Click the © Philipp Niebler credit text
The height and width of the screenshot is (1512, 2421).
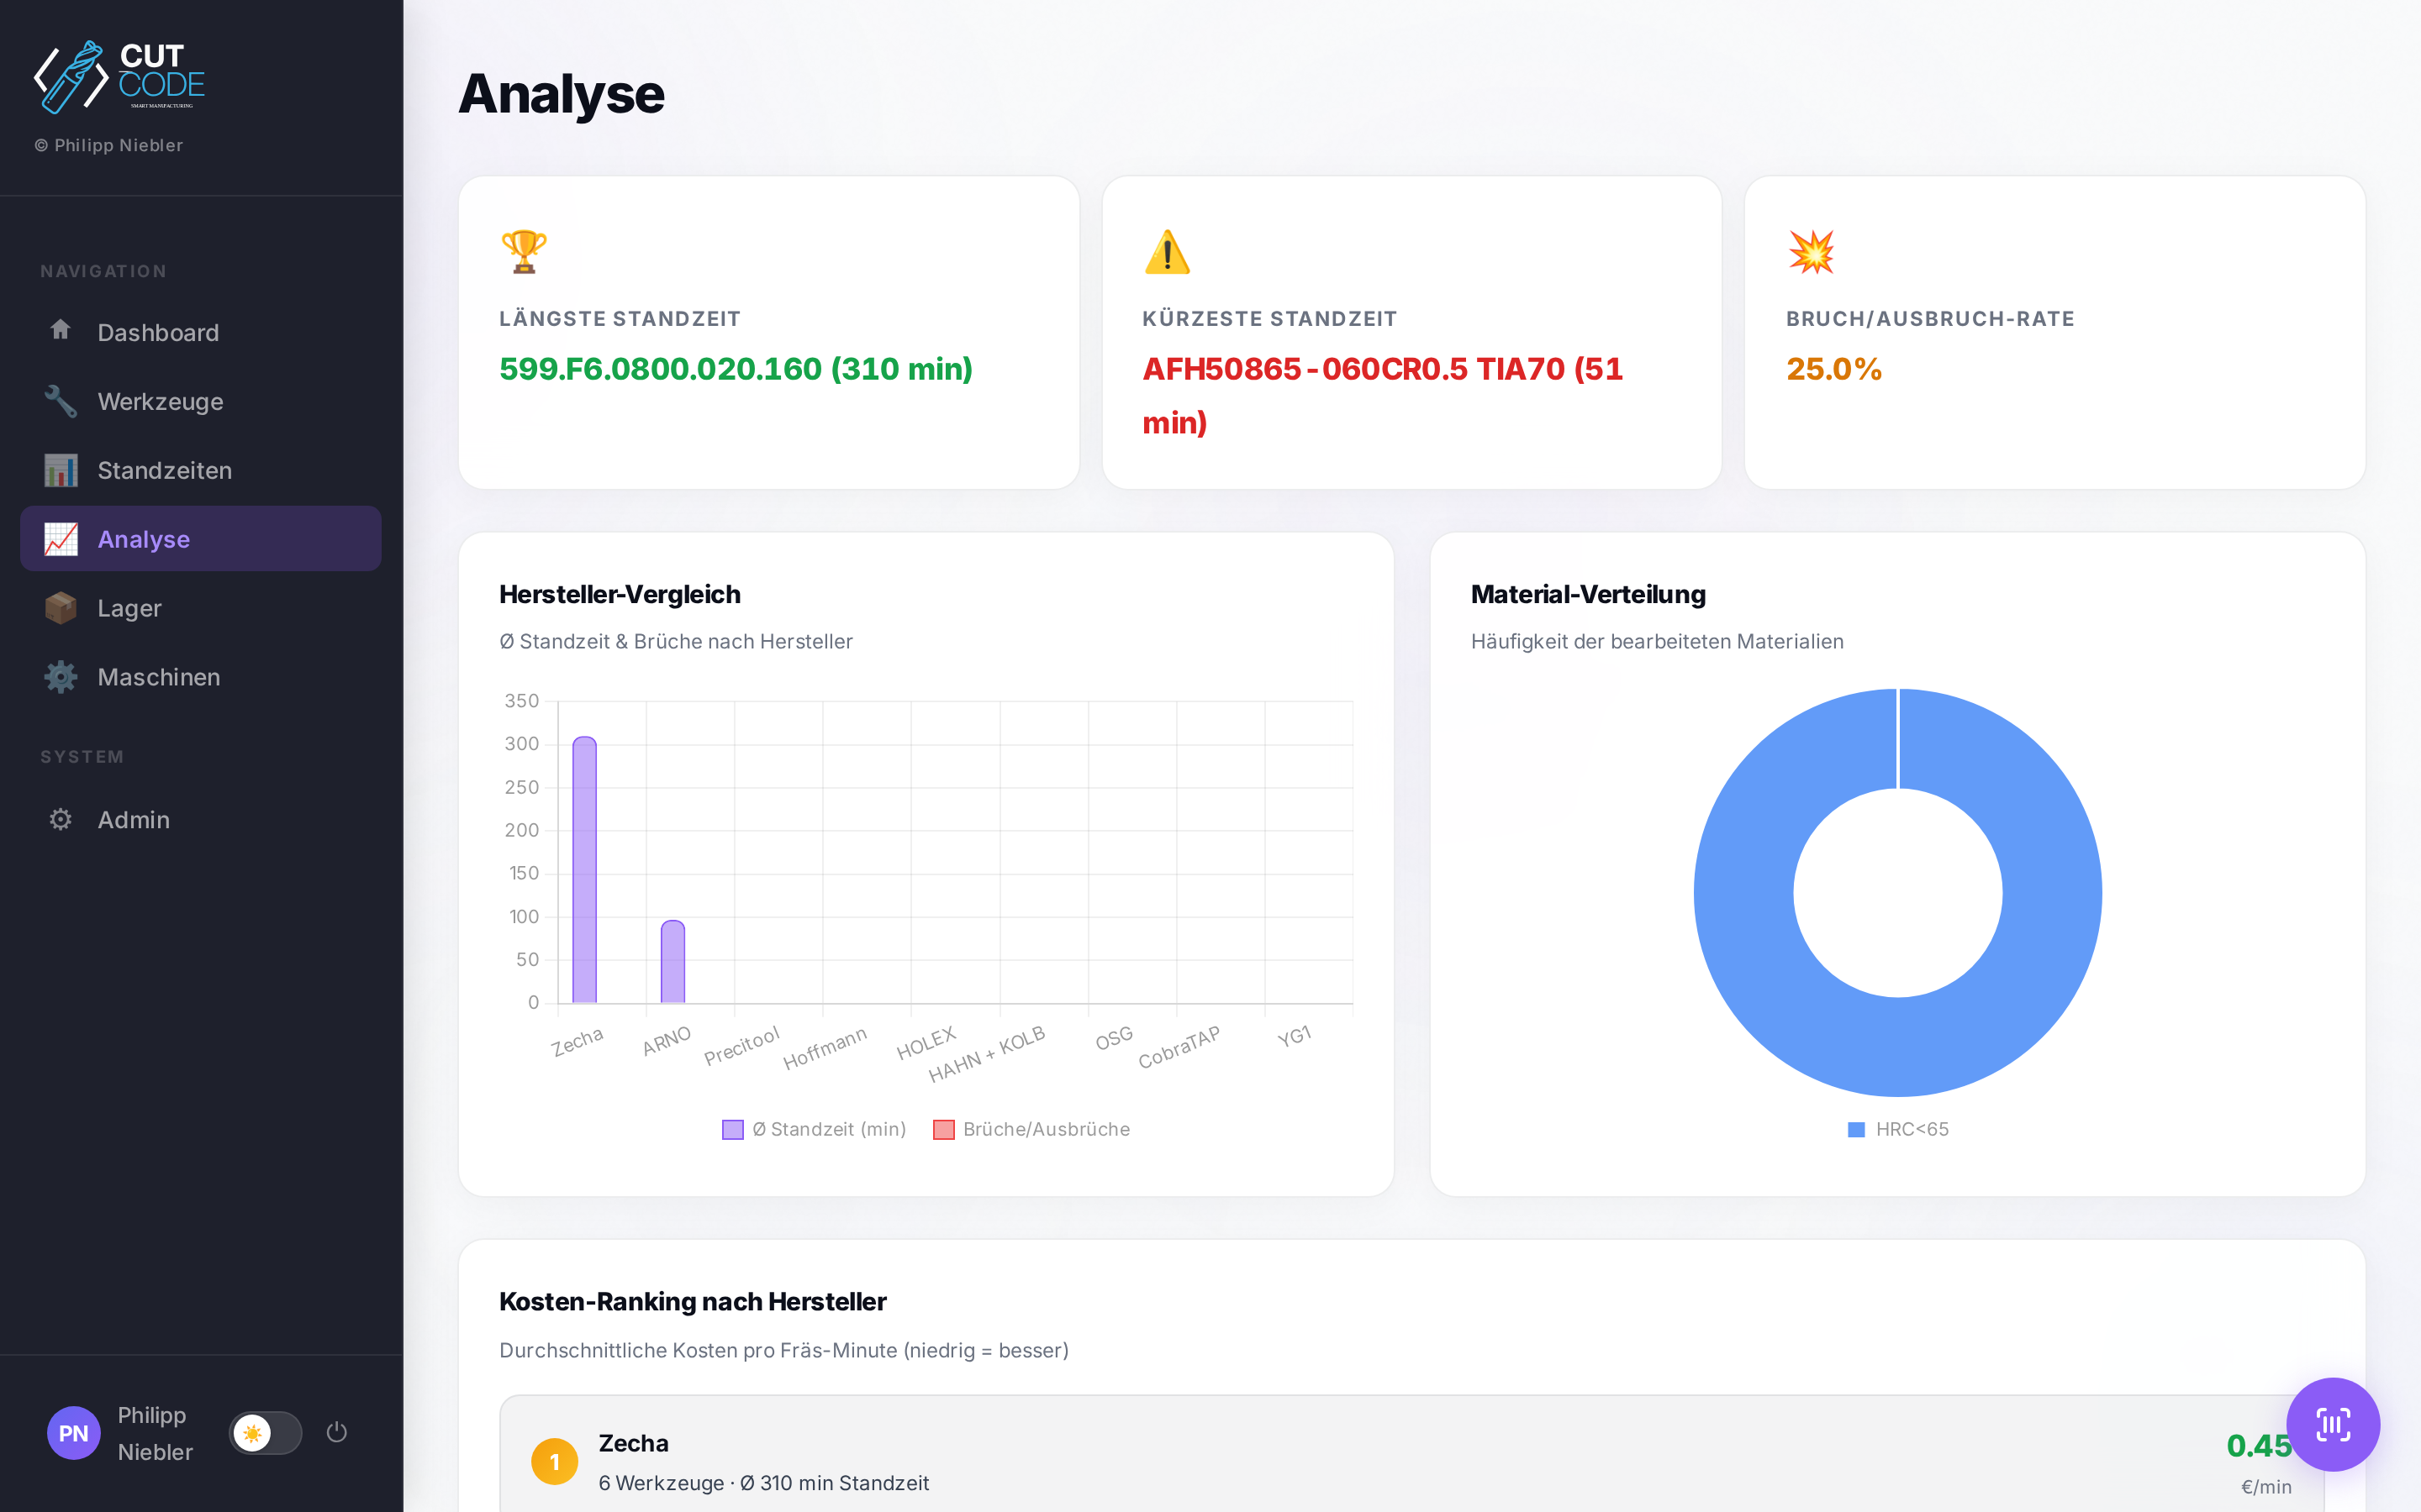pos(109,145)
